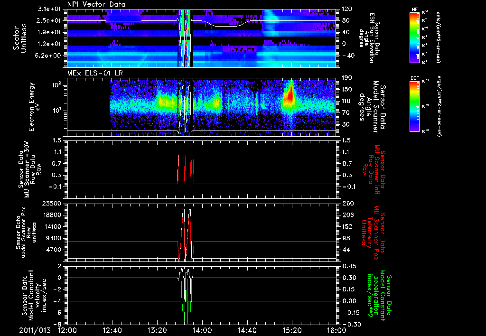Viewport: 486px width, 336px height.
Task: Click the 206 telemetry tick value
Action: [346, 215]
